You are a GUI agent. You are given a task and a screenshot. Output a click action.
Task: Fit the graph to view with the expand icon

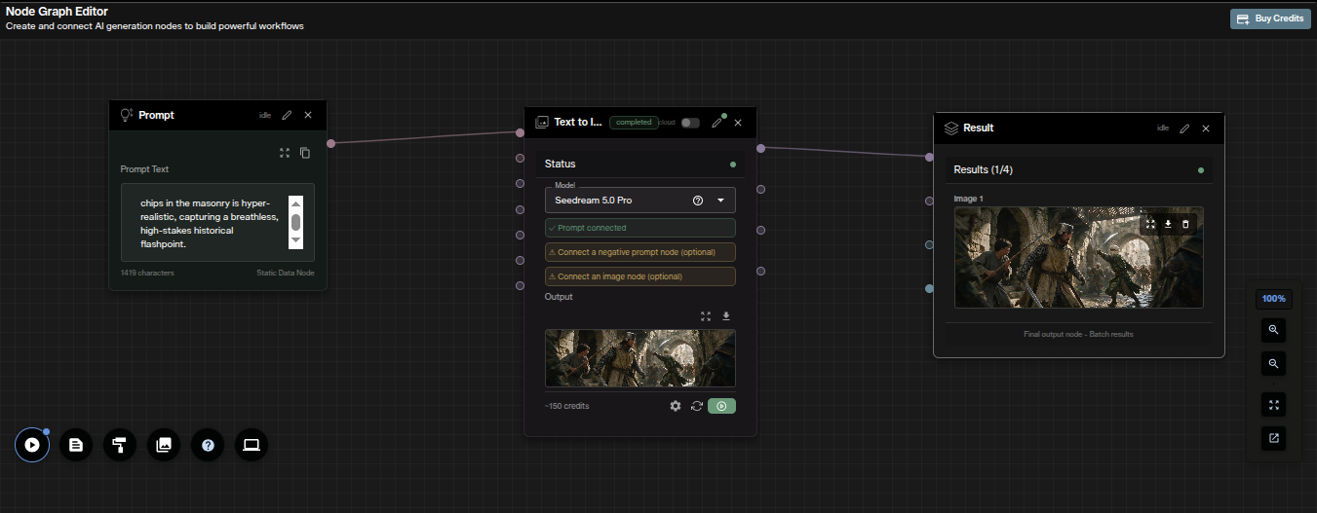point(1274,405)
